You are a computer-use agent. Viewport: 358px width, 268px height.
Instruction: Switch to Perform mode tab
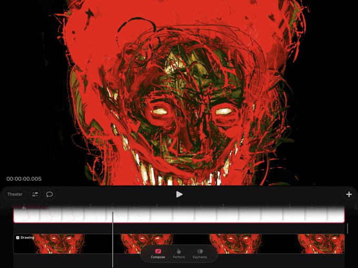pyautogui.click(x=179, y=254)
